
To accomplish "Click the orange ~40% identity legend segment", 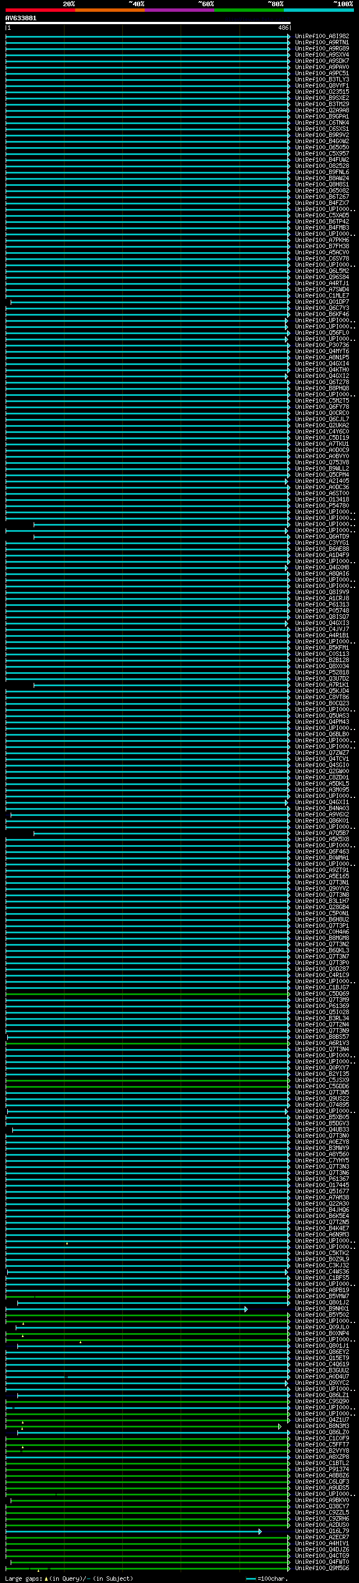I will [110, 10].
